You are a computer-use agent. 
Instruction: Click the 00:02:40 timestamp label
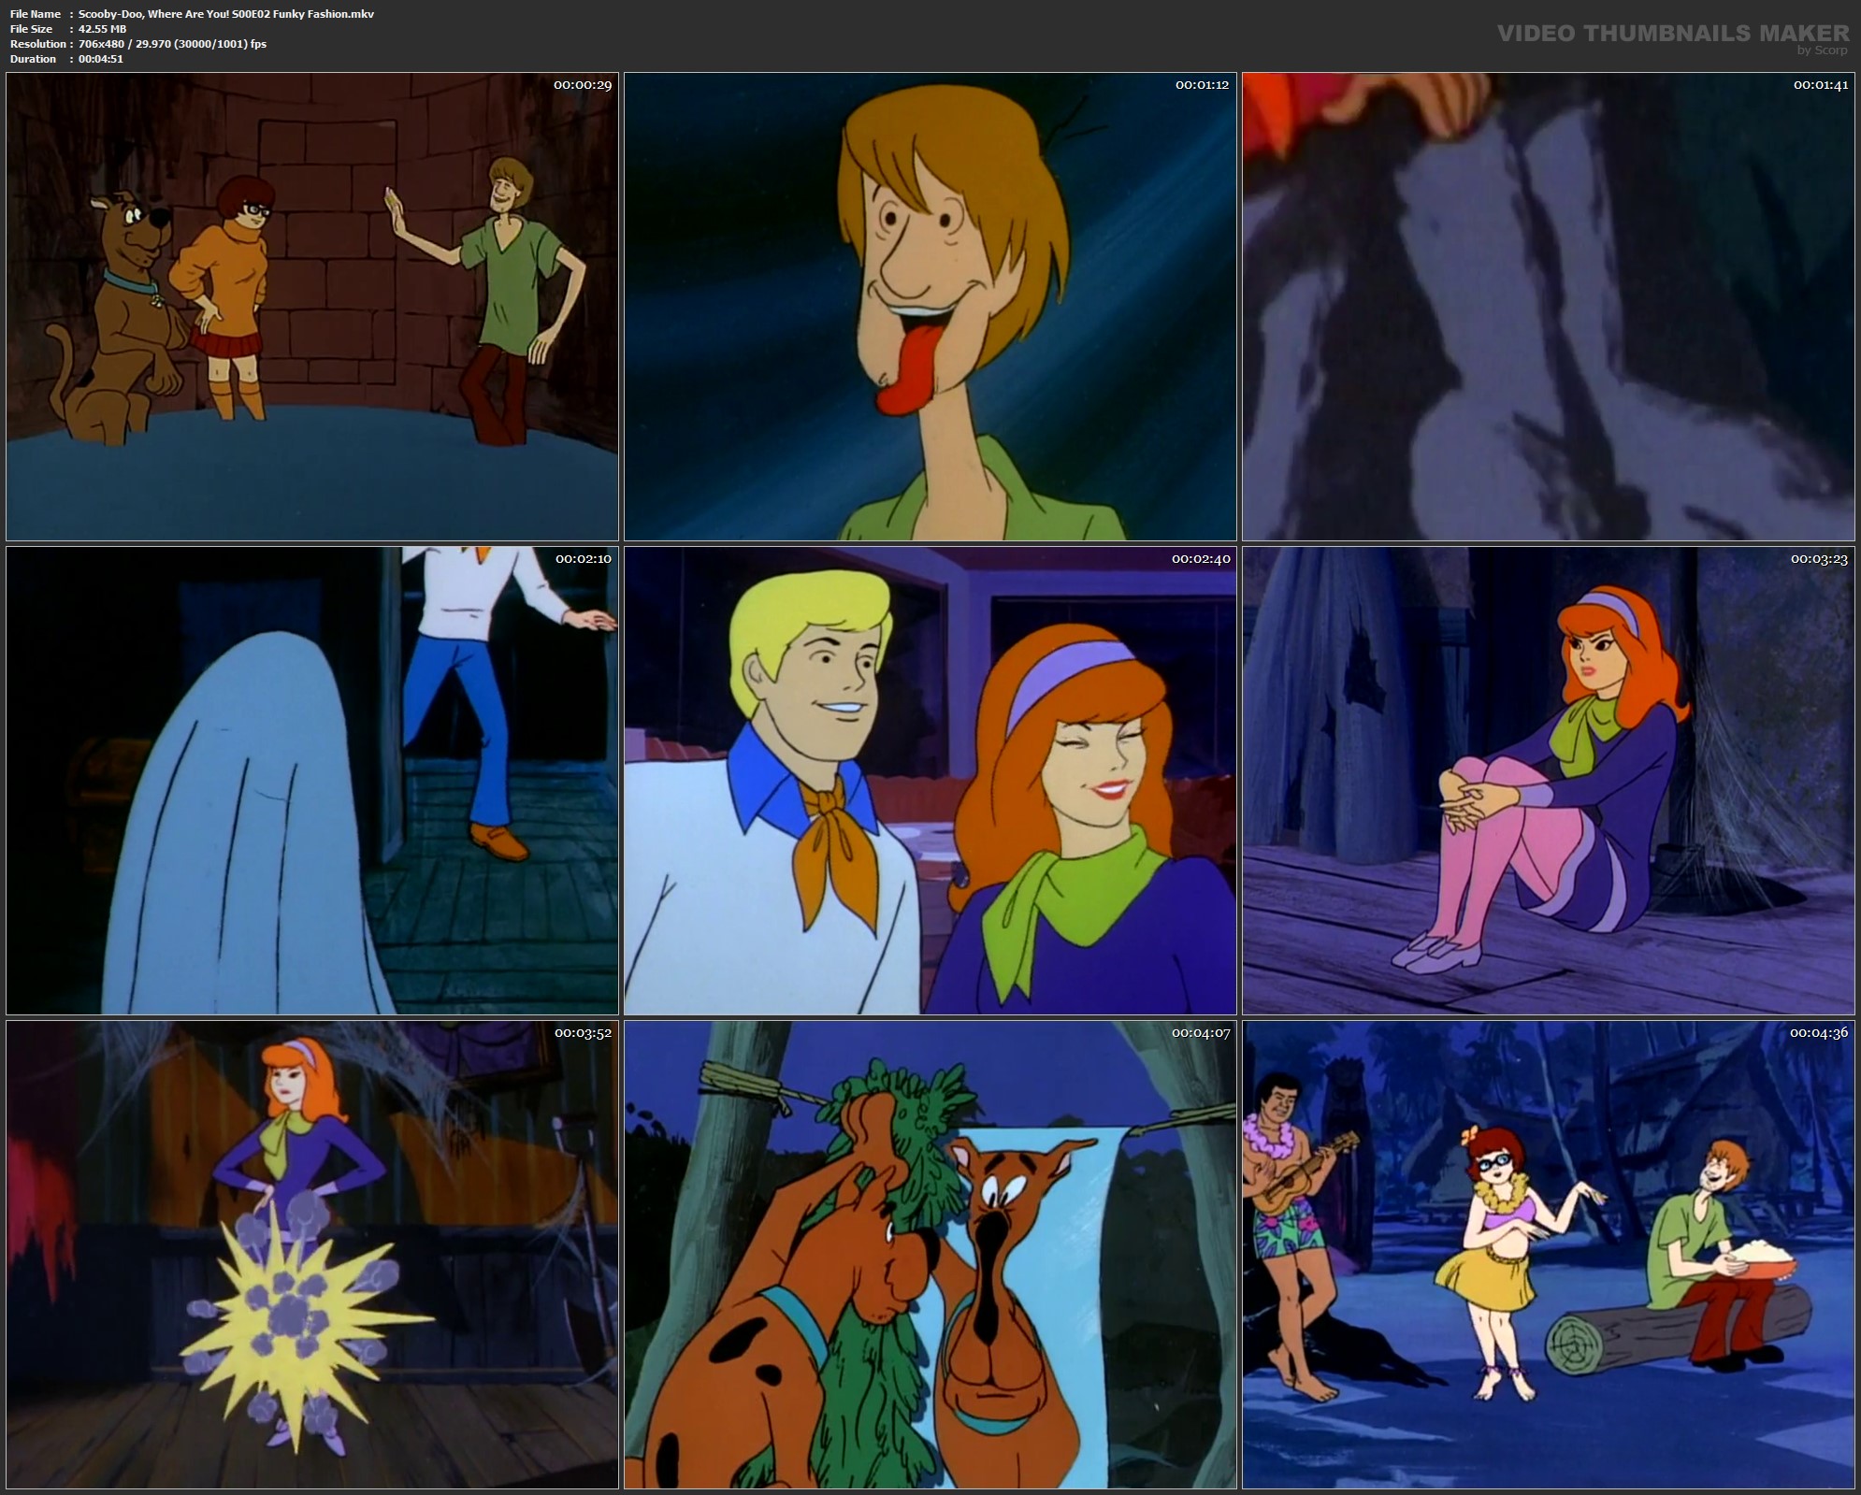1201,559
